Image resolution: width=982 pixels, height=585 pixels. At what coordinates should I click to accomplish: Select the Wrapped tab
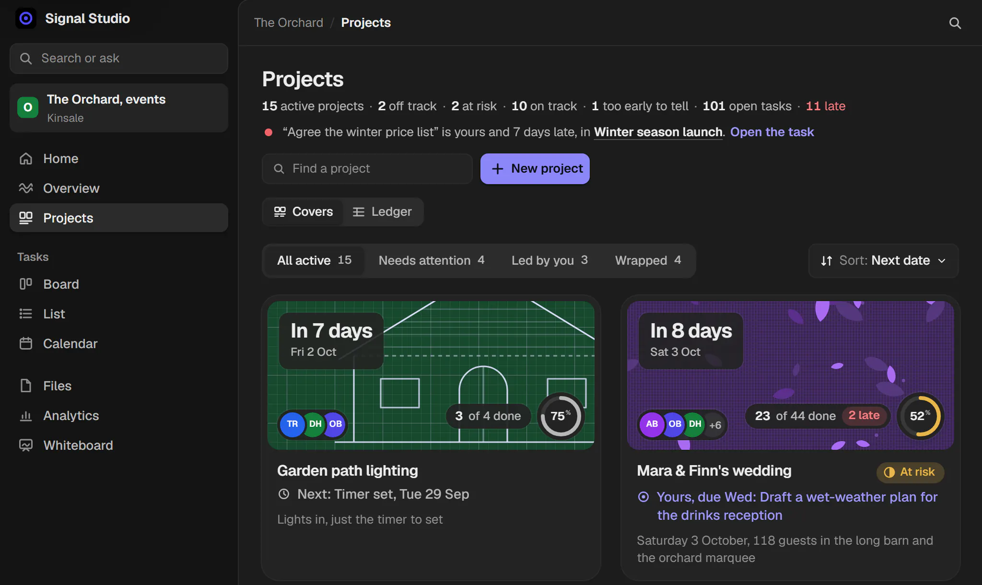point(648,260)
